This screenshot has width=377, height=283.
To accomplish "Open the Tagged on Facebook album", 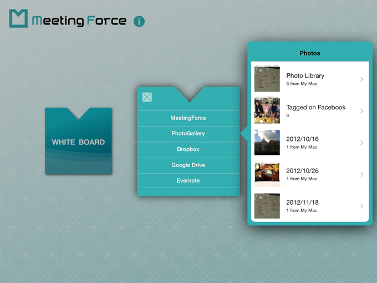I will (x=310, y=111).
